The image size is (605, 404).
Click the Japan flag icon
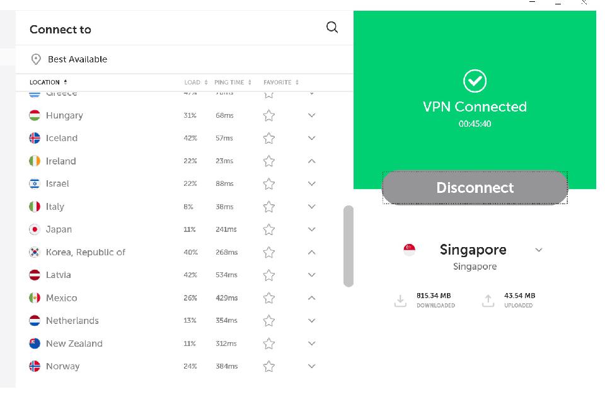click(x=35, y=229)
